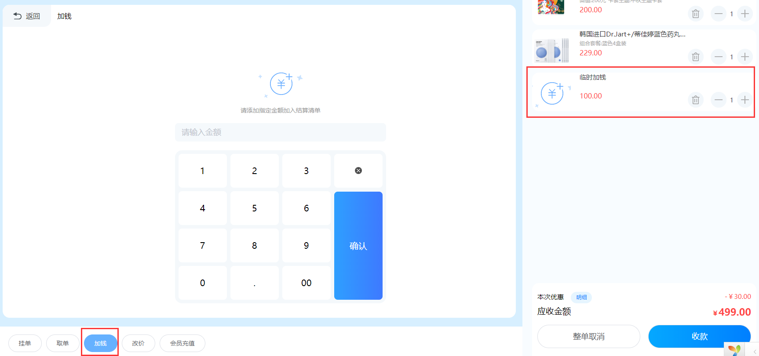Click the 229.00 price text
The width and height of the screenshot is (759, 356).
(x=591, y=53)
